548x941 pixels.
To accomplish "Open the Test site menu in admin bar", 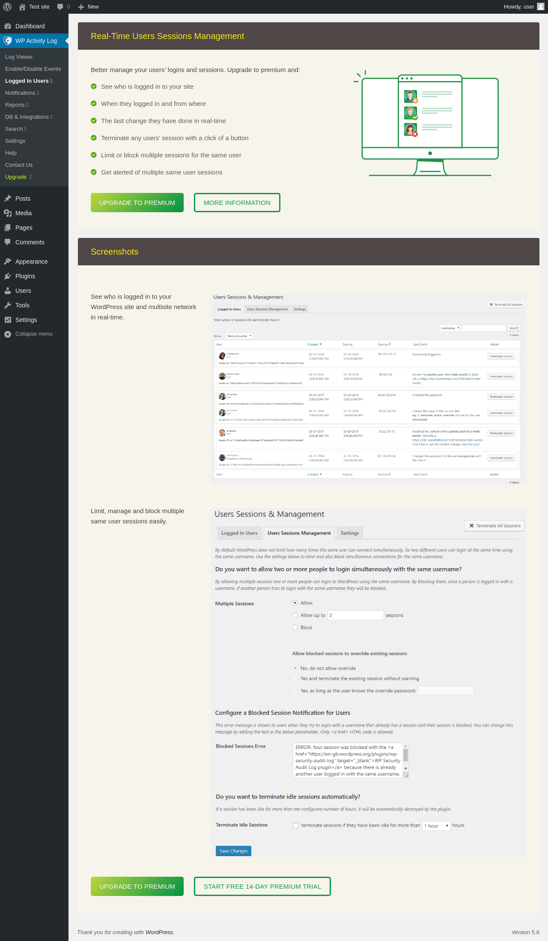I will pos(34,7).
